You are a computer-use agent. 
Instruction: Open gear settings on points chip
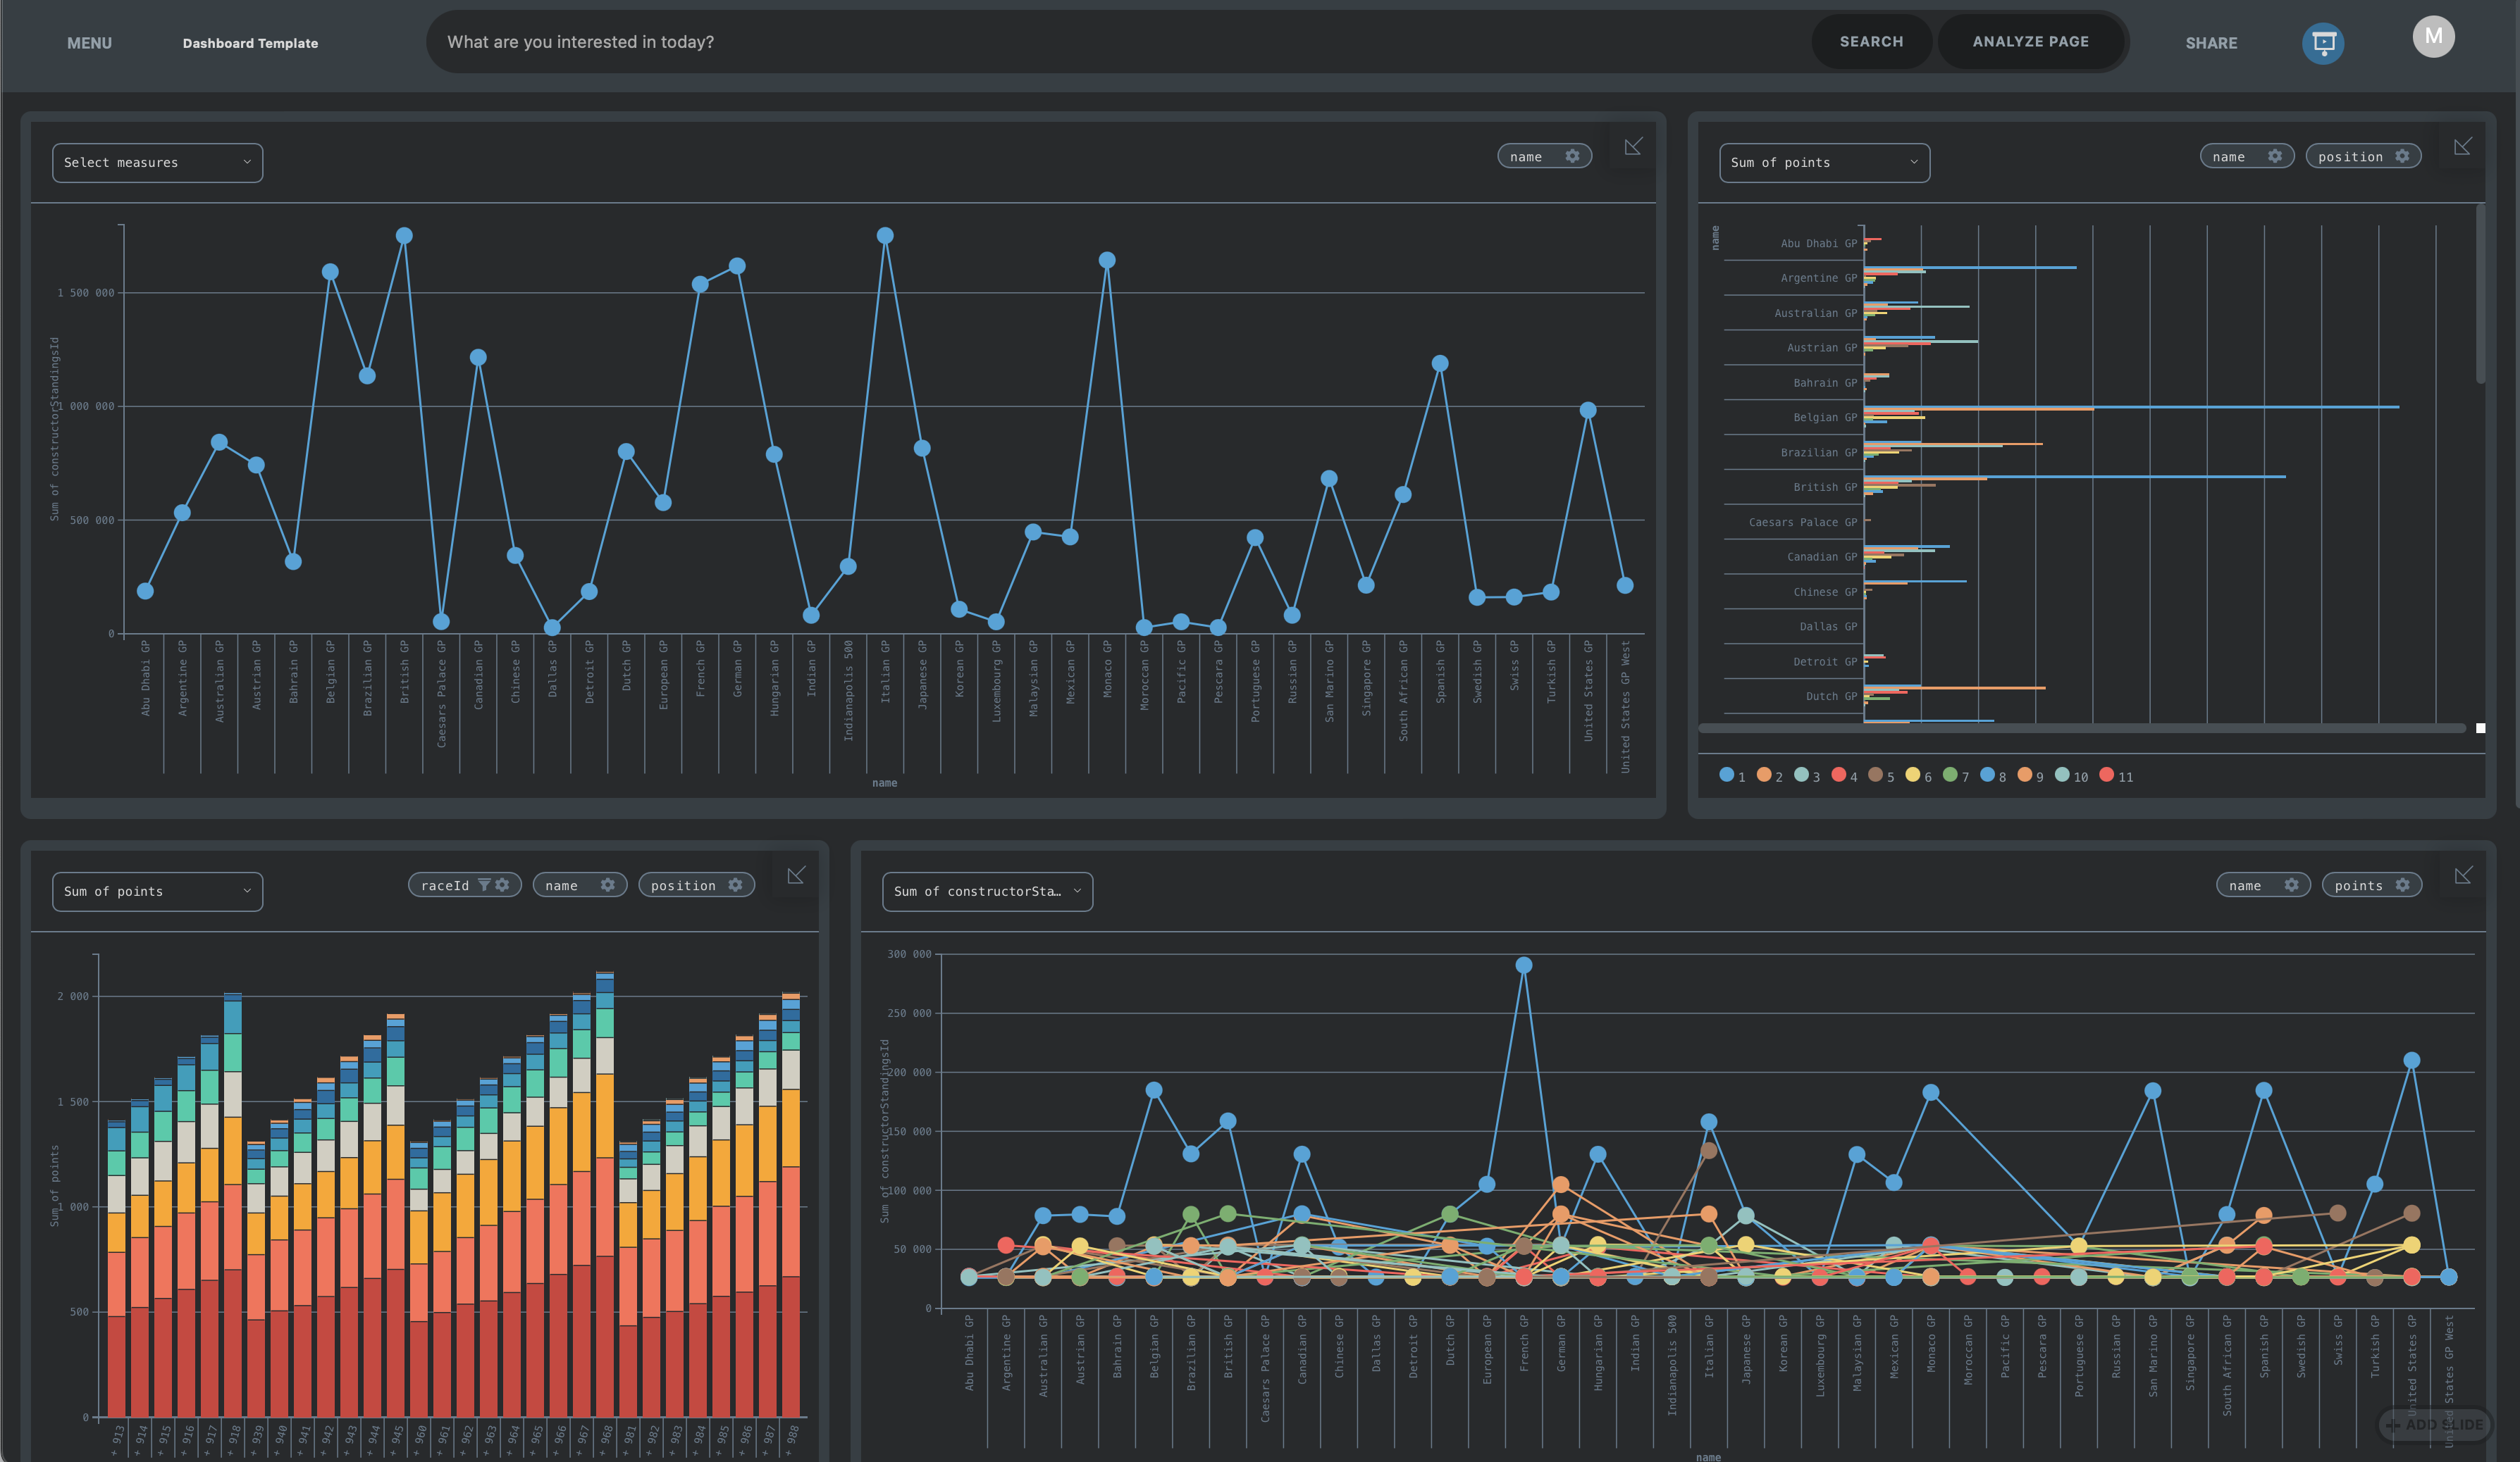[x=2402, y=885]
